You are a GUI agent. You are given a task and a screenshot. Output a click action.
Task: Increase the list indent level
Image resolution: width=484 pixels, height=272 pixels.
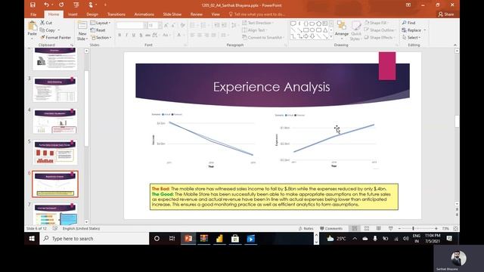(x=224, y=25)
